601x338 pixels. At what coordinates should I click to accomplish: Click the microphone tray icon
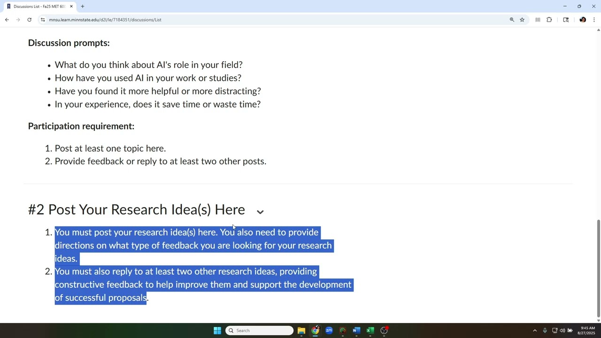point(545,330)
